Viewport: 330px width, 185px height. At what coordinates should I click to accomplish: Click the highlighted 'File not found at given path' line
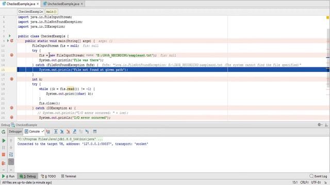click(173, 70)
